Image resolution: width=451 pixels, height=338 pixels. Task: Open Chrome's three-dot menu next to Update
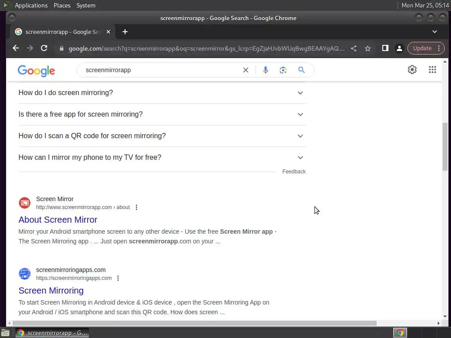[439, 48]
